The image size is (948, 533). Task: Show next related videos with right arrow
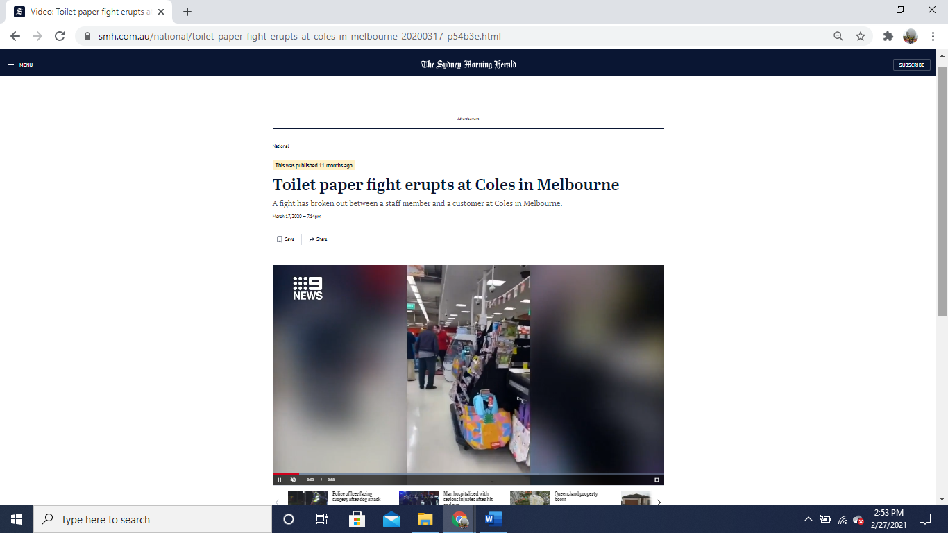coord(659,502)
